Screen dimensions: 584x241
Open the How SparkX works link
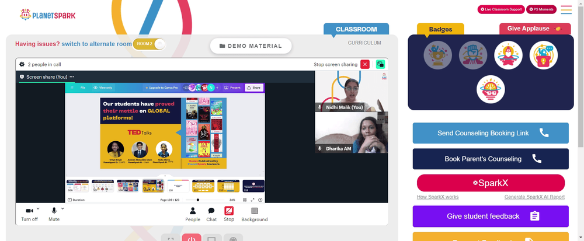point(437,197)
